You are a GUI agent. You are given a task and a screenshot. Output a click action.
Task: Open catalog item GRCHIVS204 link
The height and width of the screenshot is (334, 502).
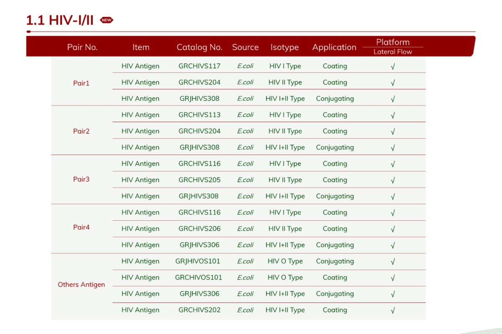(199, 82)
